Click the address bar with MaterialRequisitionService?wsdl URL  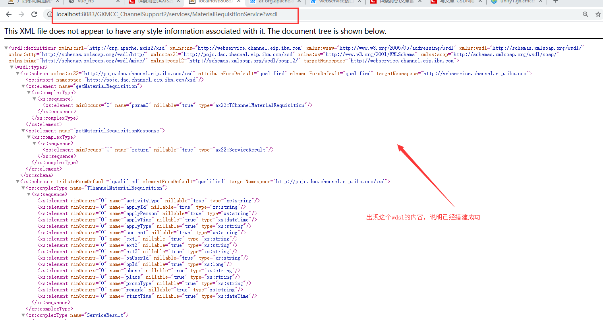[x=167, y=14]
